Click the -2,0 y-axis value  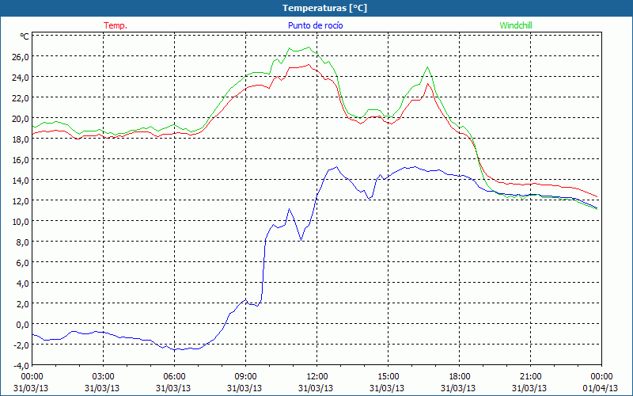tap(21, 345)
